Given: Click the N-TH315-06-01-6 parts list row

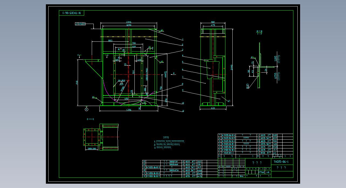Looking at the screenshot, I should click(x=228, y=135).
